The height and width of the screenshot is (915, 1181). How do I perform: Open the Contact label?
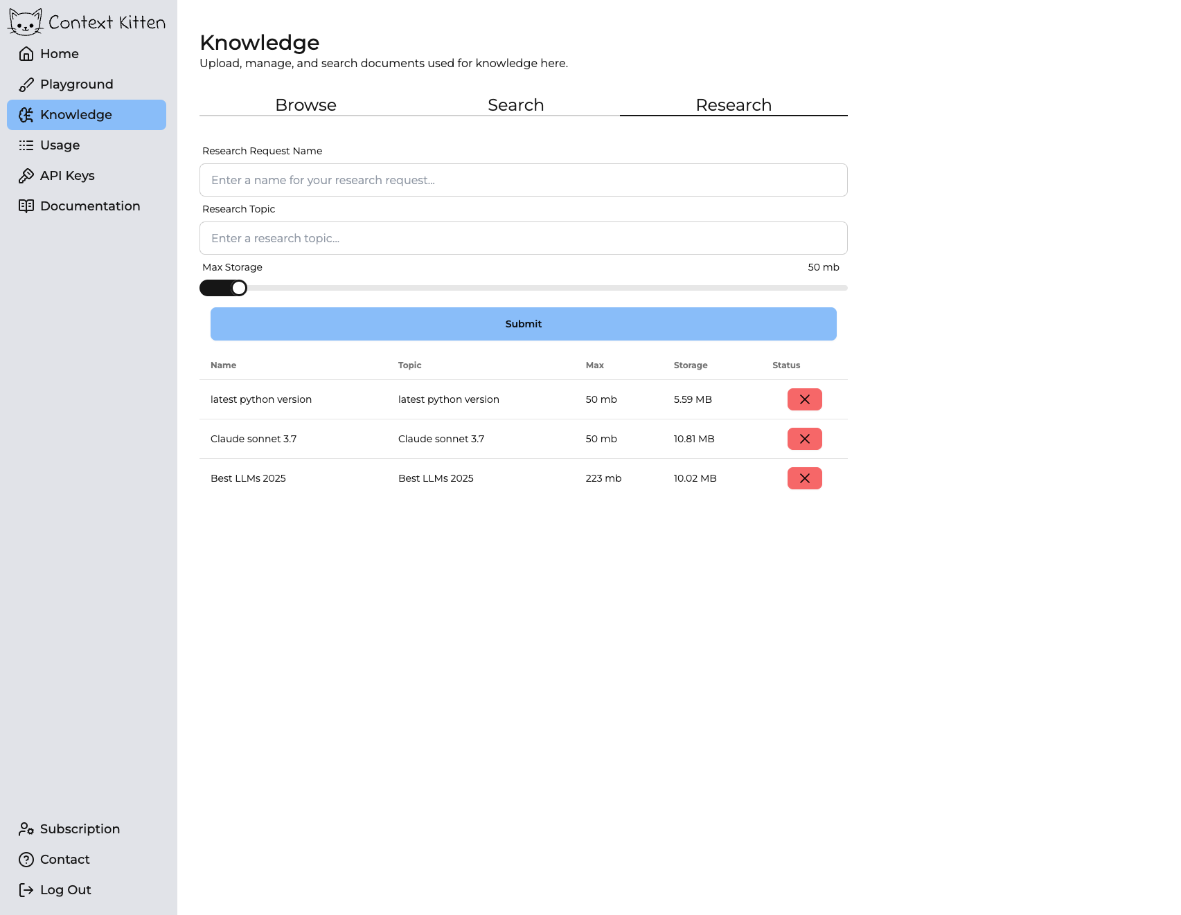65,860
